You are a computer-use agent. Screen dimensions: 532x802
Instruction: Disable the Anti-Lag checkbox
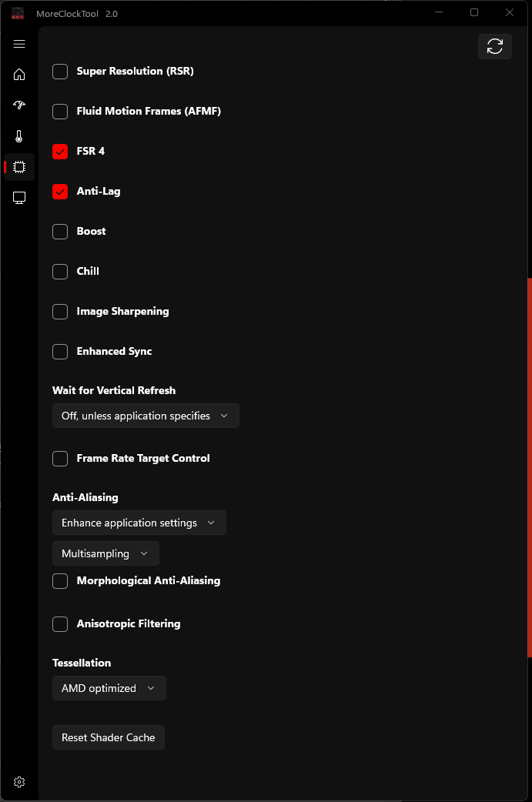(60, 192)
